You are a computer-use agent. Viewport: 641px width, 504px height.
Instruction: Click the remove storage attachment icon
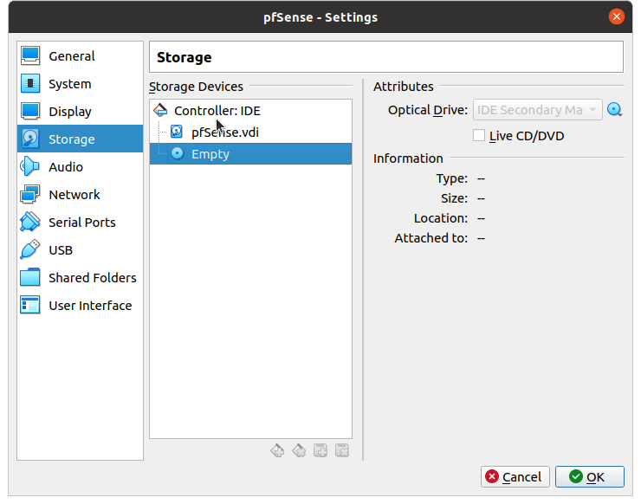coord(342,450)
